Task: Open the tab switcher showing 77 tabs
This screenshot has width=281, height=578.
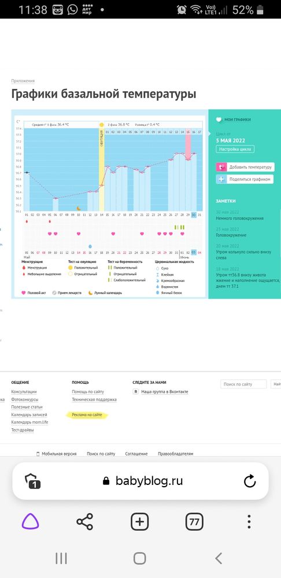Action: (x=194, y=521)
